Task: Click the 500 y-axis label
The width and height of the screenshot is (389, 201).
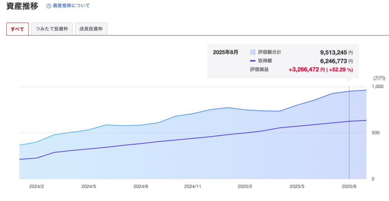Action: (x=376, y=133)
